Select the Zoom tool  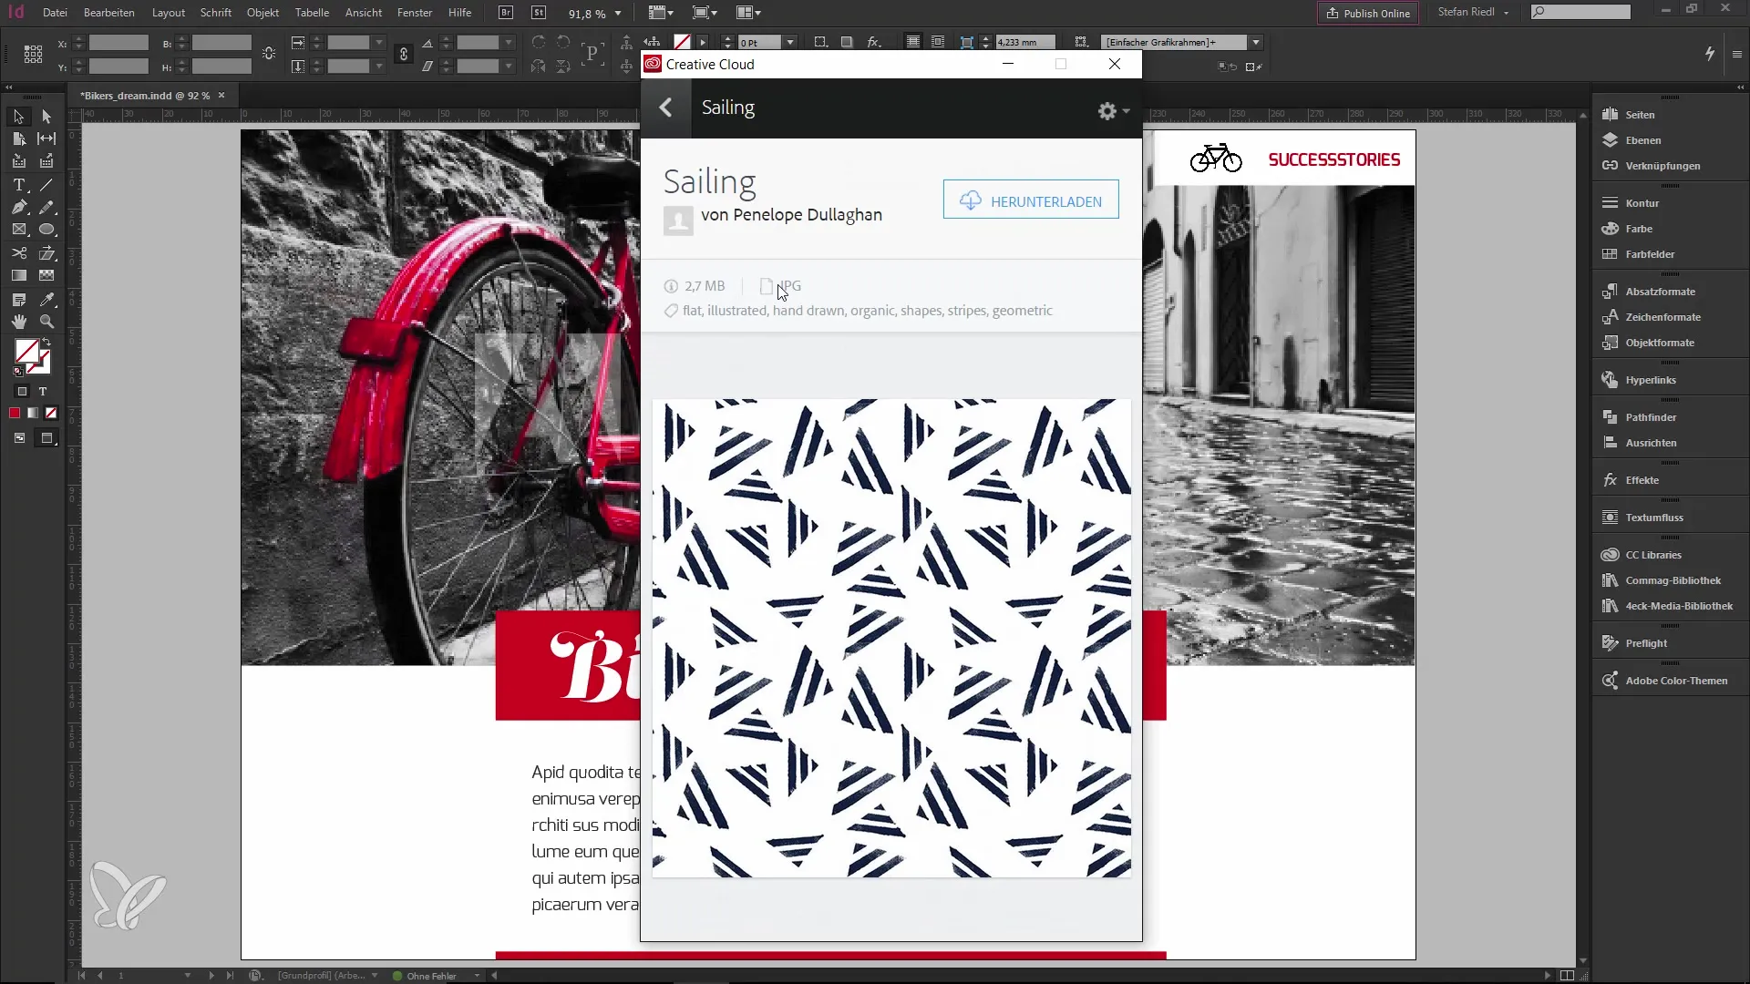pyautogui.click(x=46, y=322)
